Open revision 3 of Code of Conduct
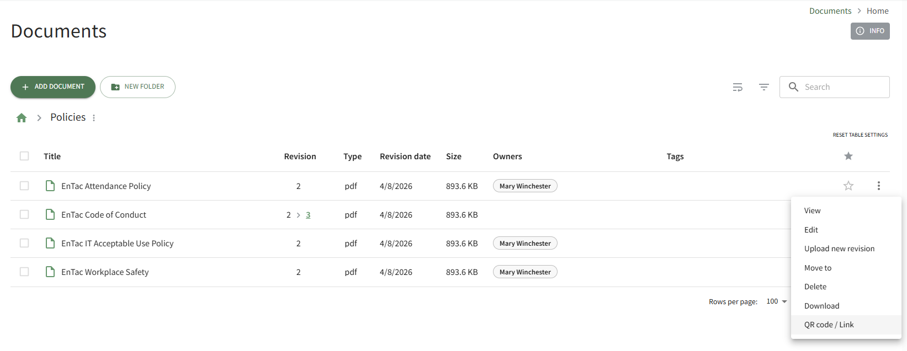The width and height of the screenshot is (907, 351). (x=308, y=215)
